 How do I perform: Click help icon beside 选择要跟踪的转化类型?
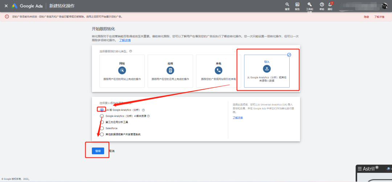point(131,51)
